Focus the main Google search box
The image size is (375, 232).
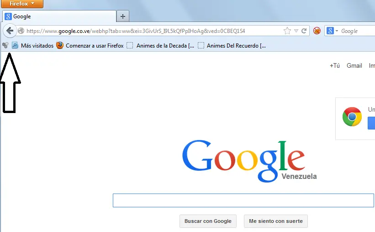coord(243,200)
